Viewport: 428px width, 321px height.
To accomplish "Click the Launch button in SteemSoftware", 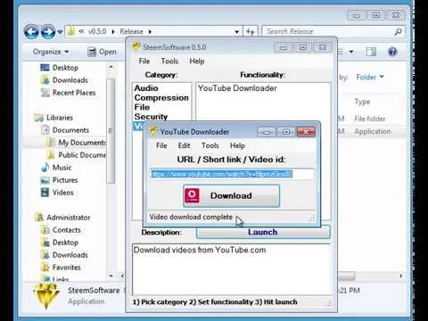I will click(x=263, y=232).
